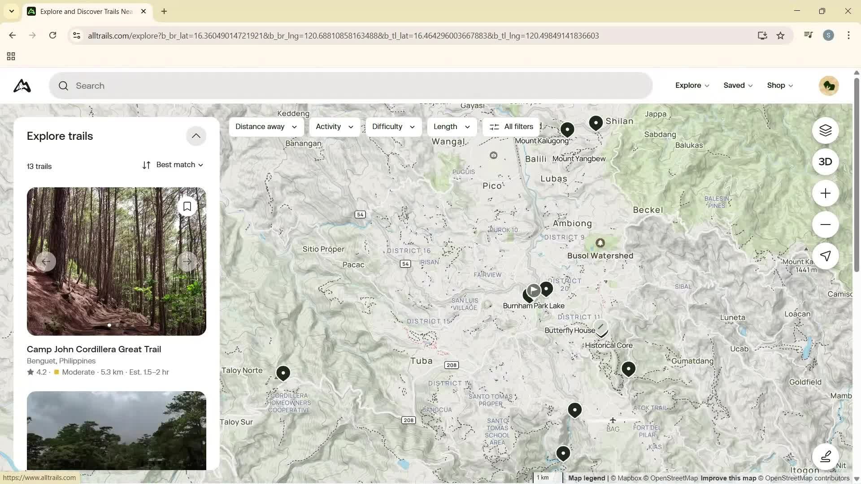
Task: Center map with the location arrow
Action: 825,256
